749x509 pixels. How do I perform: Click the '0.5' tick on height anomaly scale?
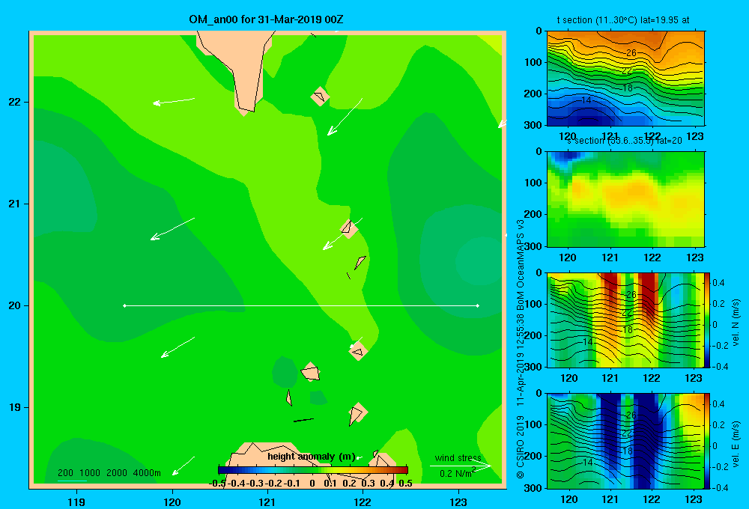coord(405,484)
